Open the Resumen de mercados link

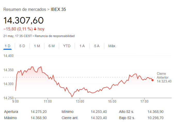click(25, 9)
